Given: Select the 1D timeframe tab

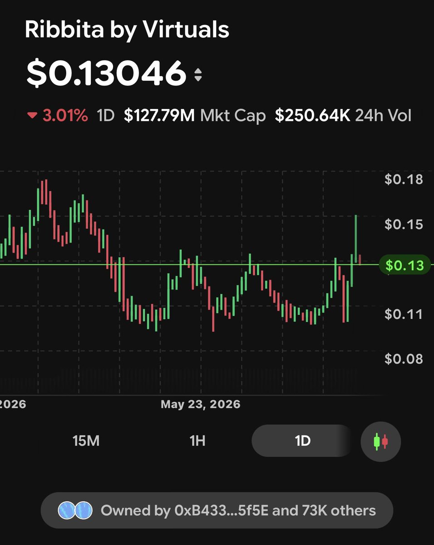Looking at the screenshot, I should click(302, 441).
